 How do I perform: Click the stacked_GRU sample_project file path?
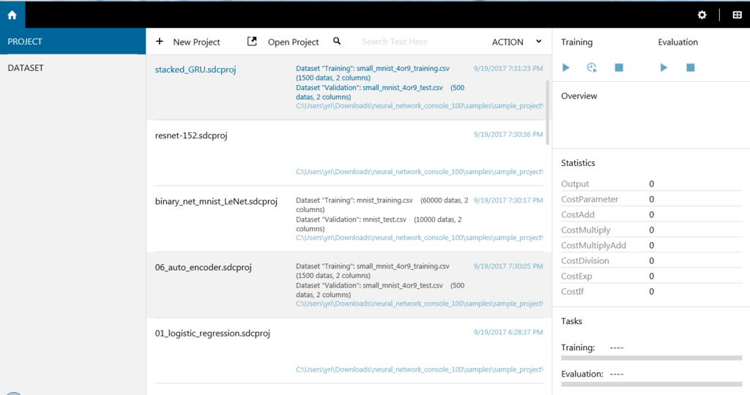click(x=420, y=106)
